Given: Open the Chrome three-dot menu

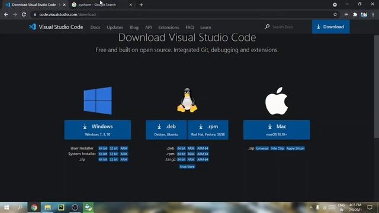Looking at the screenshot, I should point(373,14).
